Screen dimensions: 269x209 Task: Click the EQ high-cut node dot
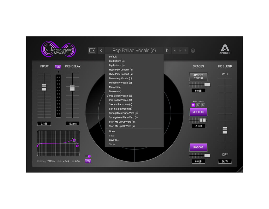pos(77,146)
